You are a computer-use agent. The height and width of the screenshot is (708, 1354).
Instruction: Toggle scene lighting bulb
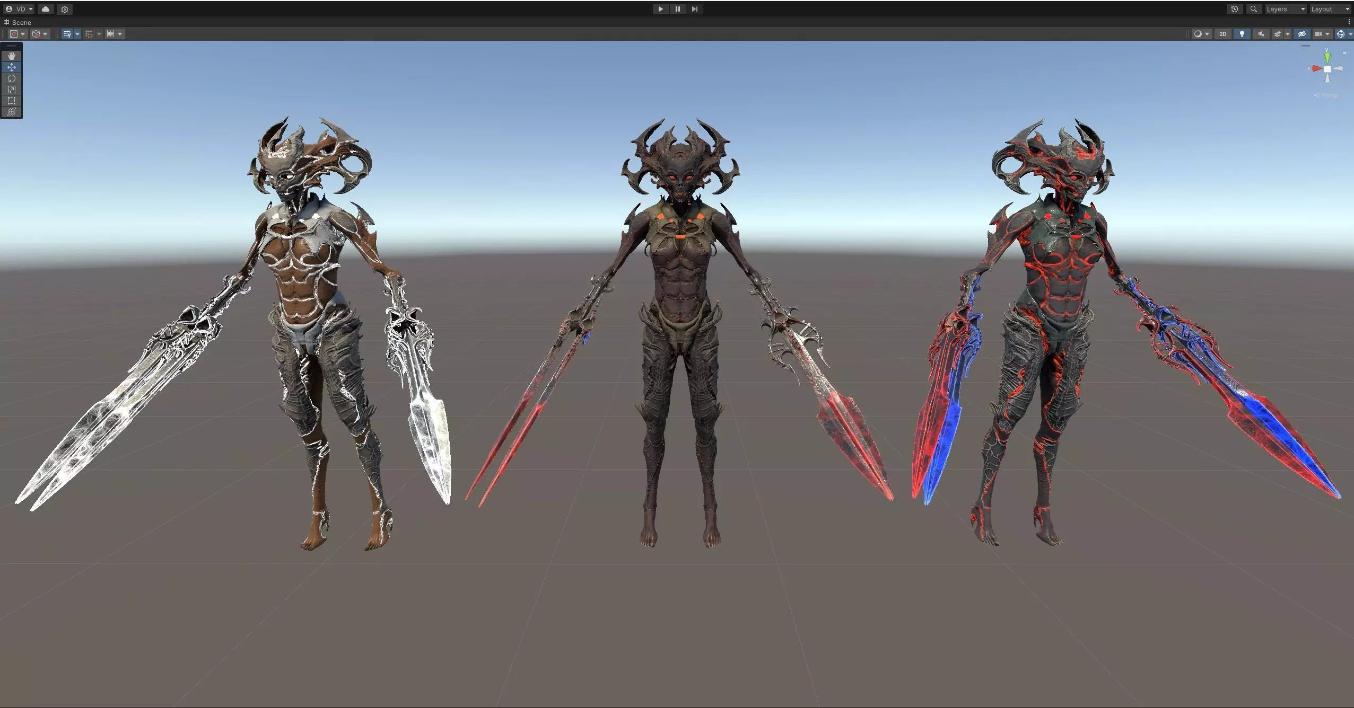(x=1242, y=34)
